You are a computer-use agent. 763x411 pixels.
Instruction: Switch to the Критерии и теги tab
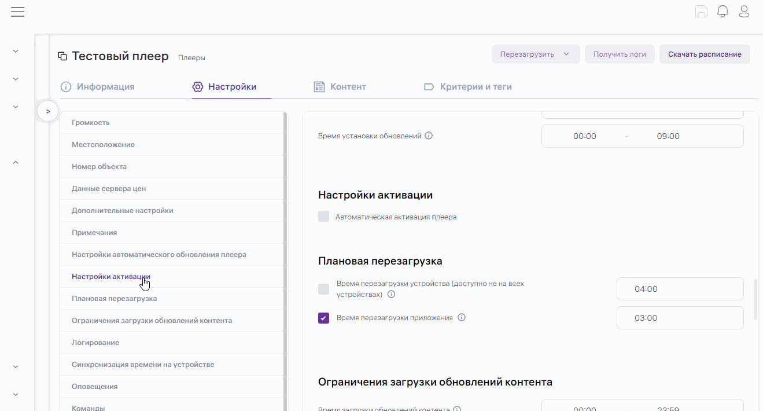coord(468,87)
